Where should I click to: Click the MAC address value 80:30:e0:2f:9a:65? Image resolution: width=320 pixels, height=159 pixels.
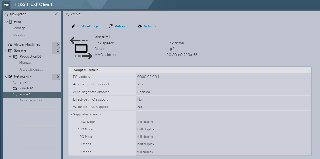[x=182, y=55]
